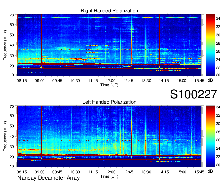Click the 28 dB value on Right Handed color bar

218,43
